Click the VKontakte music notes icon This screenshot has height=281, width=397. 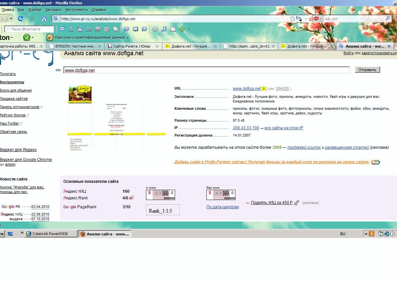tap(164, 29)
